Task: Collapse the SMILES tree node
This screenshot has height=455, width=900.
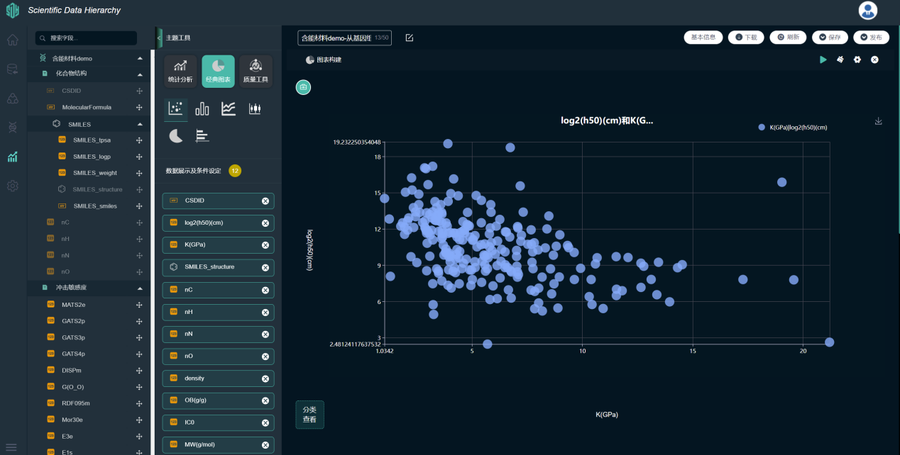Action: pos(140,124)
